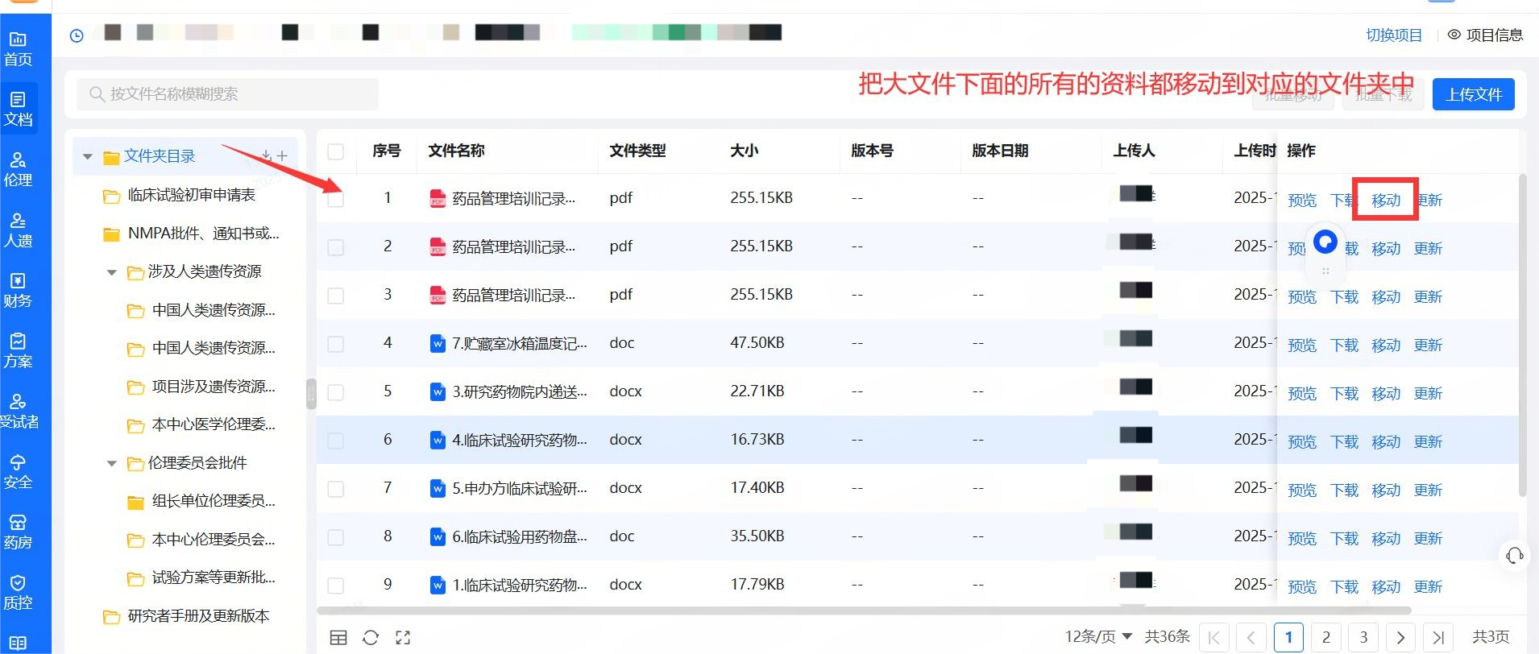The image size is (1539, 654).
Task: Open the 财务 finance sidebar icon
Action: (x=18, y=290)
